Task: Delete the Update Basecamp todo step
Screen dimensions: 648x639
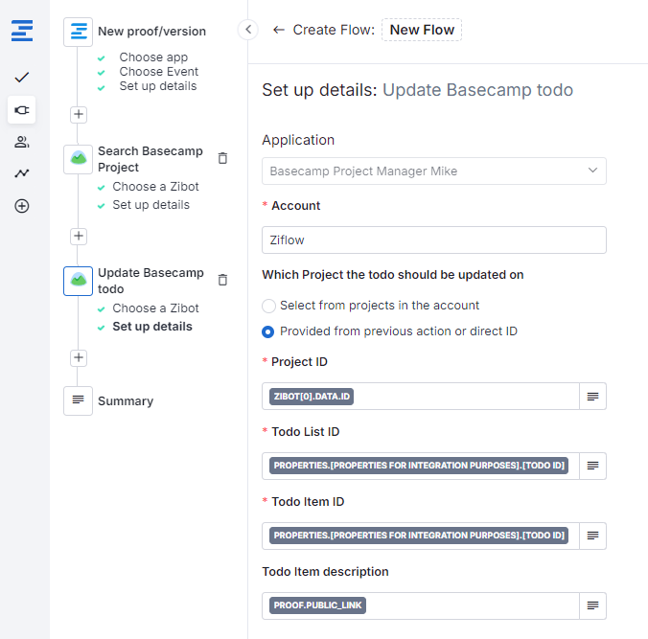Action: (x=222, y=280)
